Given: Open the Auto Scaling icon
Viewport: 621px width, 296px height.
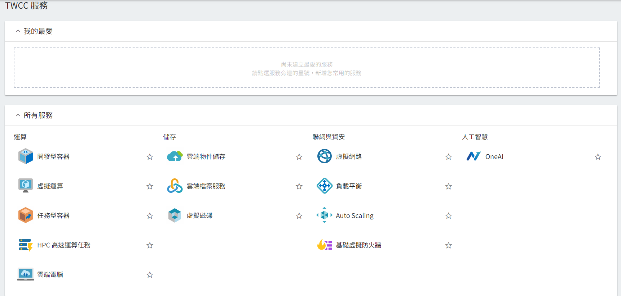Looking at the screenshot, I should (x=324, y=215).
